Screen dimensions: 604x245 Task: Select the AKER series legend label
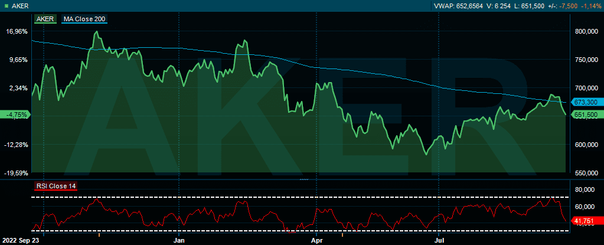point(46,19)
